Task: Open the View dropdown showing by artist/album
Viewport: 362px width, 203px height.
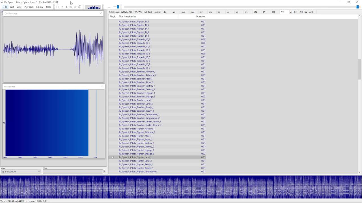Action: click(x=21, y=171)
